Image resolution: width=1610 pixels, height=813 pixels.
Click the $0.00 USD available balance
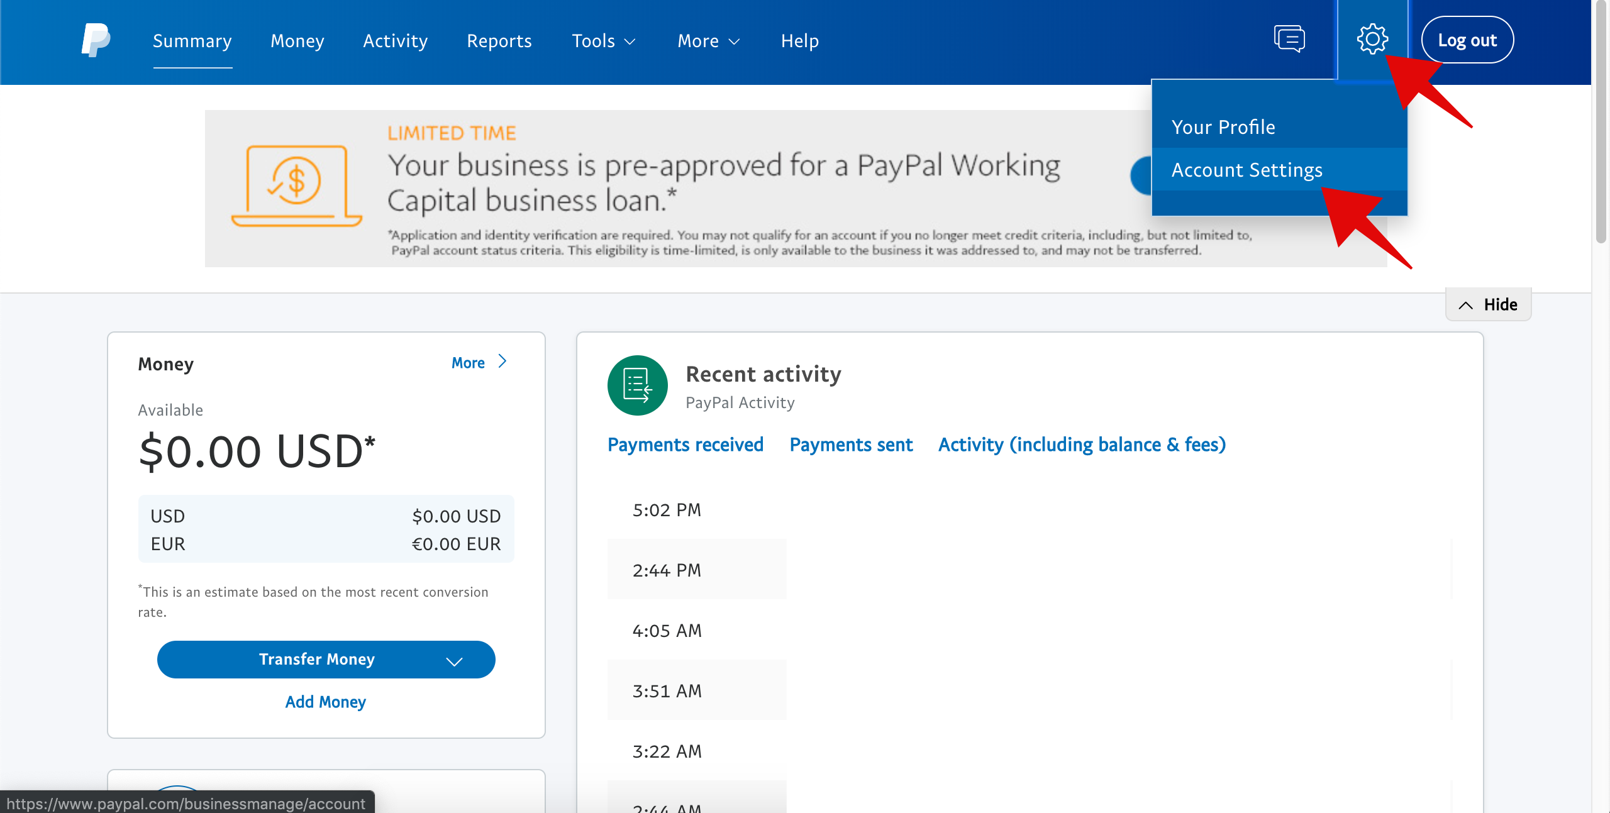[257, 451]
